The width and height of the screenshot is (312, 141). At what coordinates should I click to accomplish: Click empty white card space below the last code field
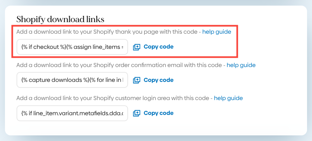pos(156,128)
